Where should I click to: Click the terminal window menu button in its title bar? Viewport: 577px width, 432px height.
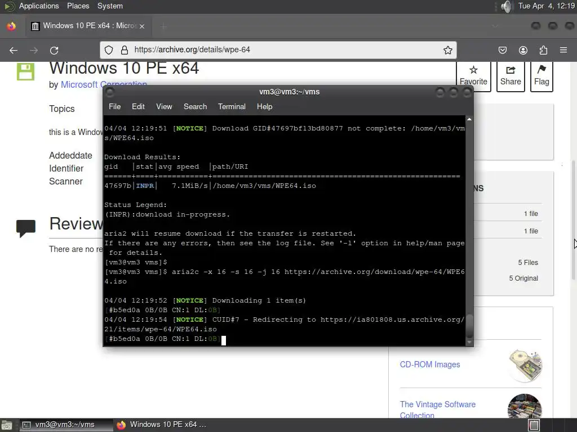pos(110,92)
